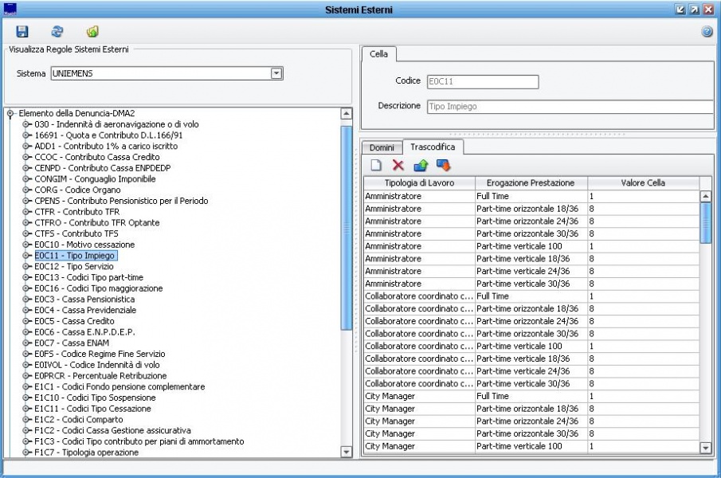The height and width of the screenshot is (478, 721).
Task: Click the blue refresh arrows icon
Action: [57, 32]
